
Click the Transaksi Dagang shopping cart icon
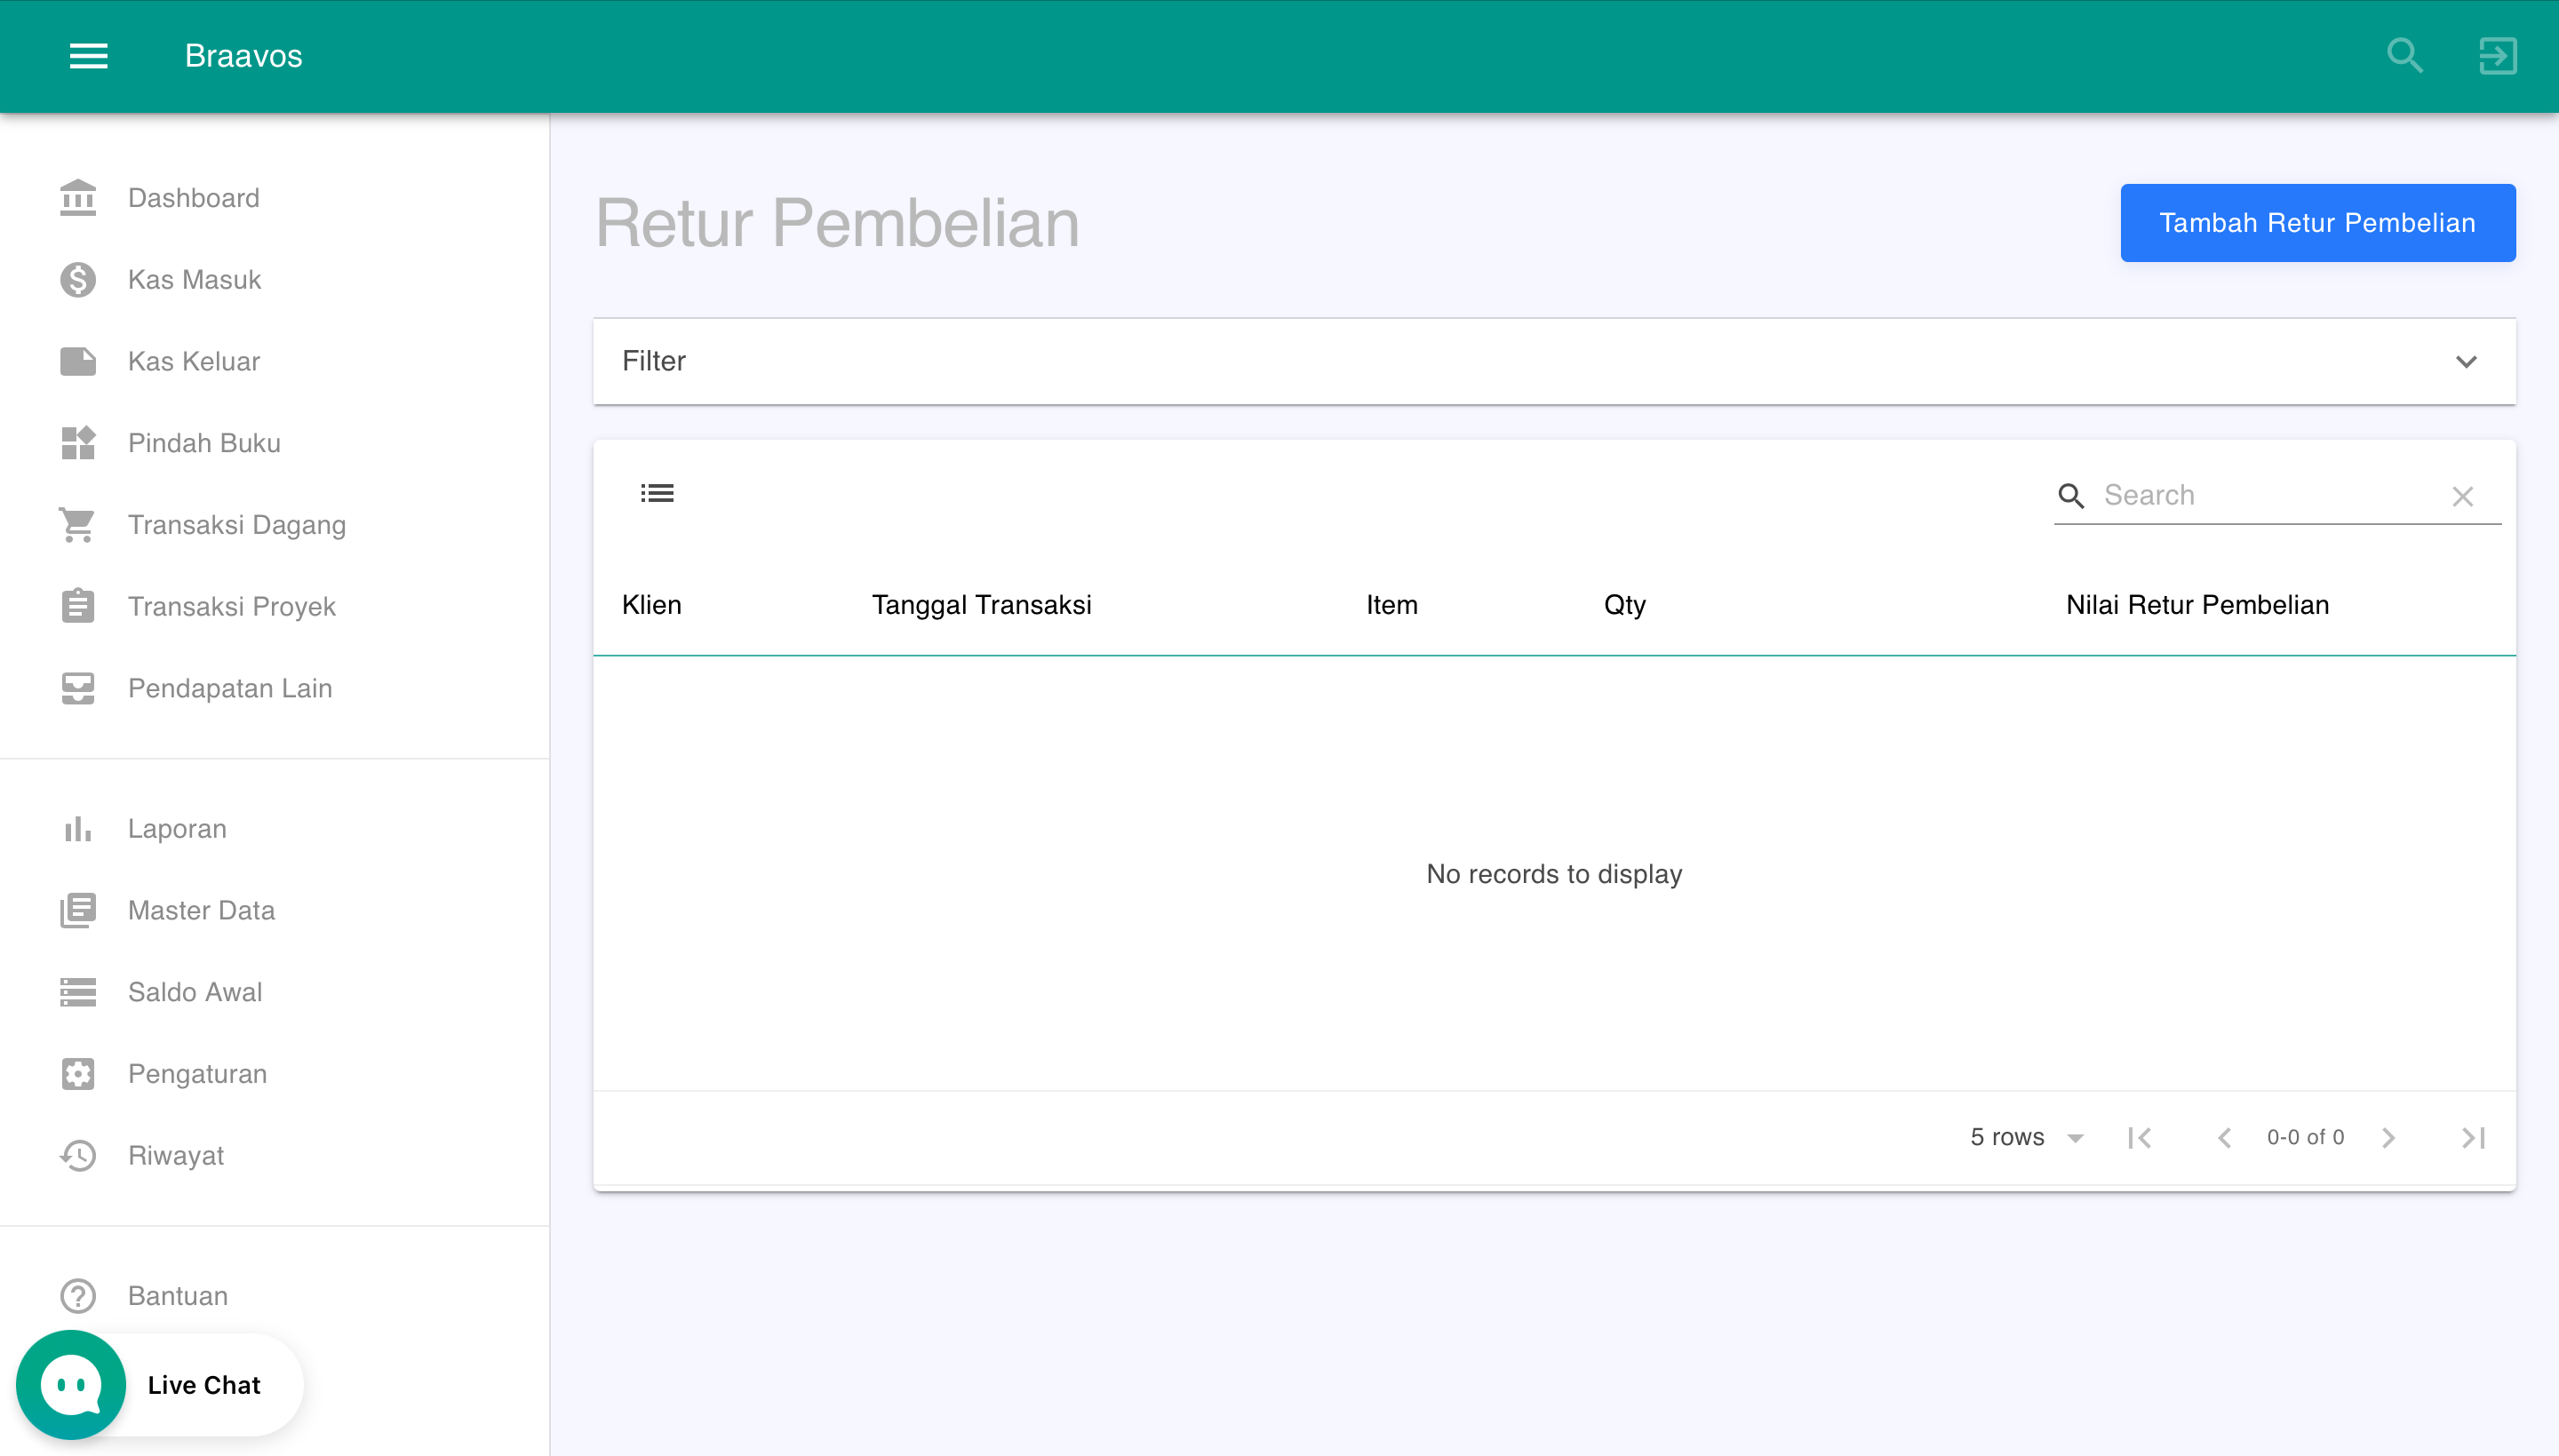coord(77,524)
